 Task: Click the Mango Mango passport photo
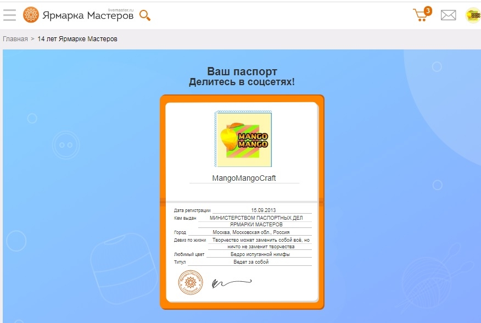243,139
